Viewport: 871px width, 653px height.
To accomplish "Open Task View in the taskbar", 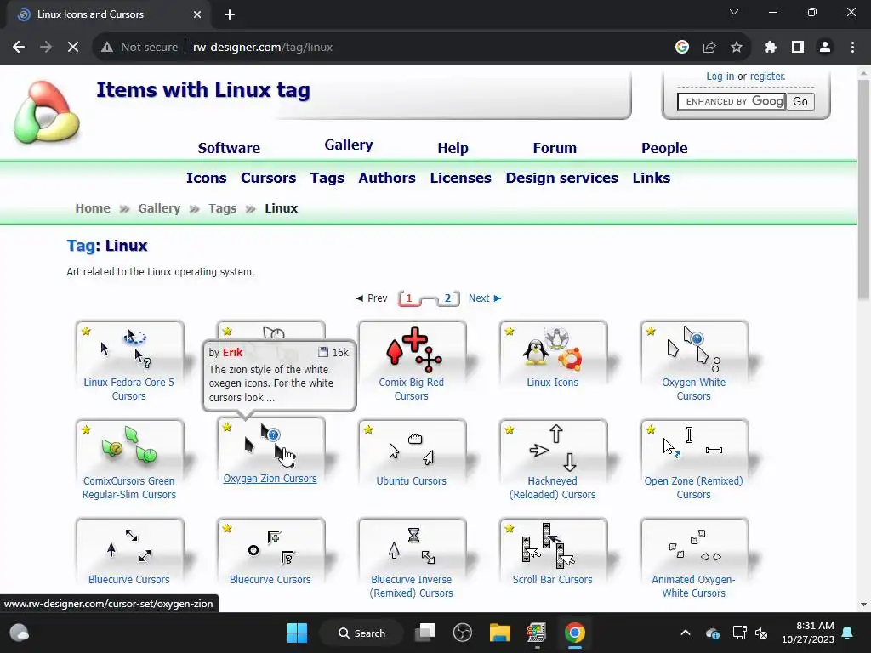I will 425,633.
